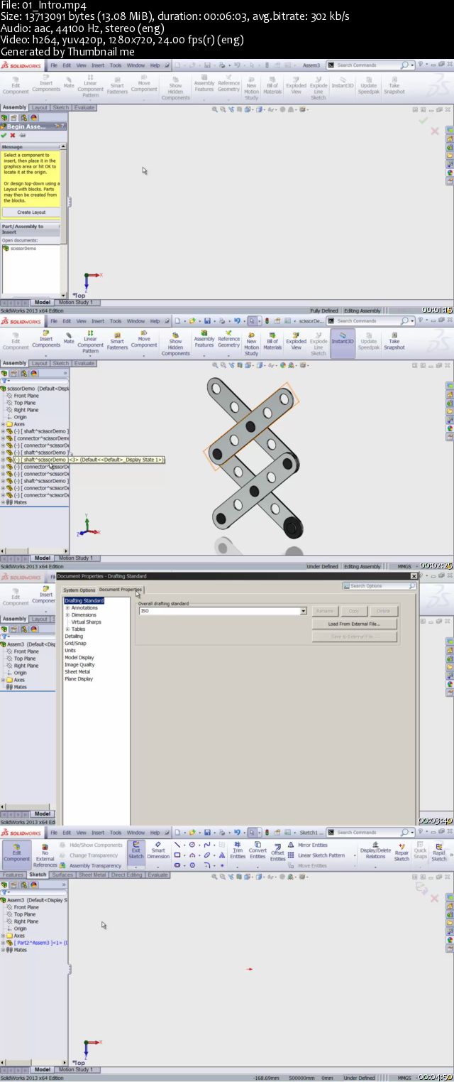This screenshot has width=454, height=1082.
Task: Select Document Properties tab
Action: coord(120,590)
